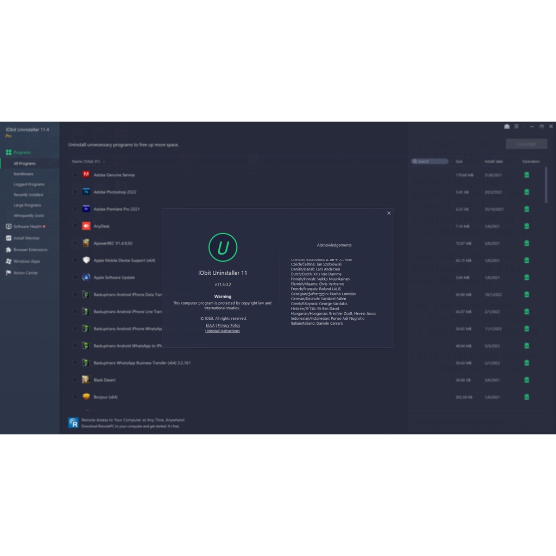Check the ApowerREC V1.4.9.50 checkbox

[75, 243]
